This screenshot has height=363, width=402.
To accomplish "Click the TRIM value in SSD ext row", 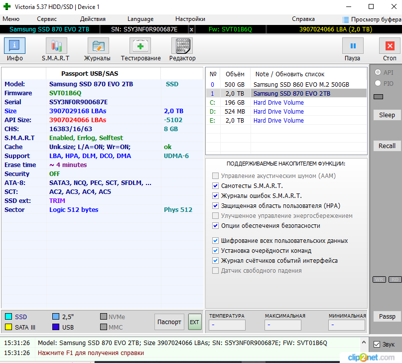I will (x=57, y=201).
